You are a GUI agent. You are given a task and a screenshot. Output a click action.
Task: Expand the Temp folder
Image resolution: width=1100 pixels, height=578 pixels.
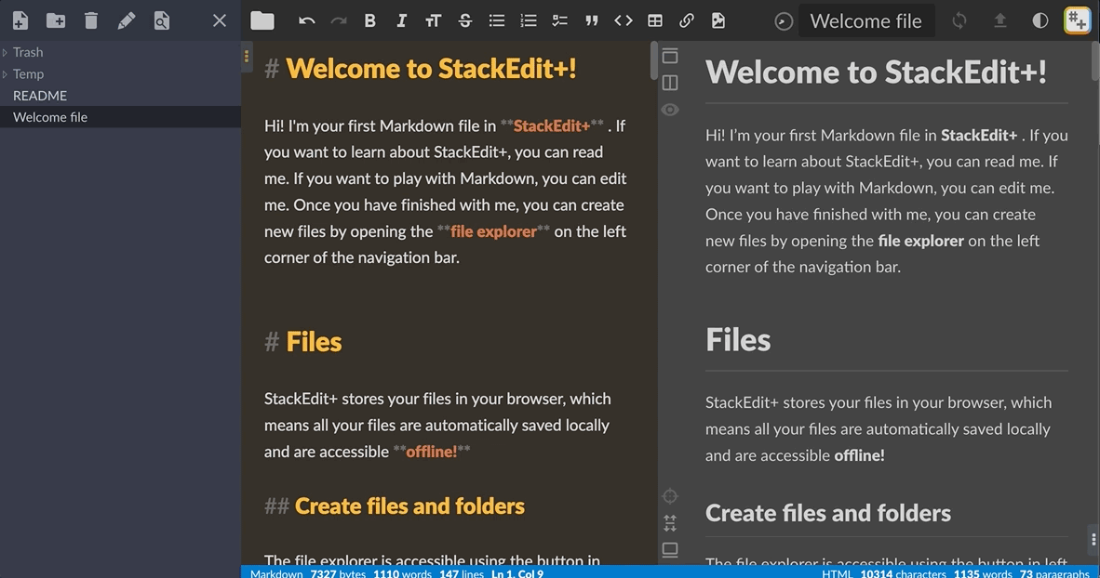click(5, 74)
